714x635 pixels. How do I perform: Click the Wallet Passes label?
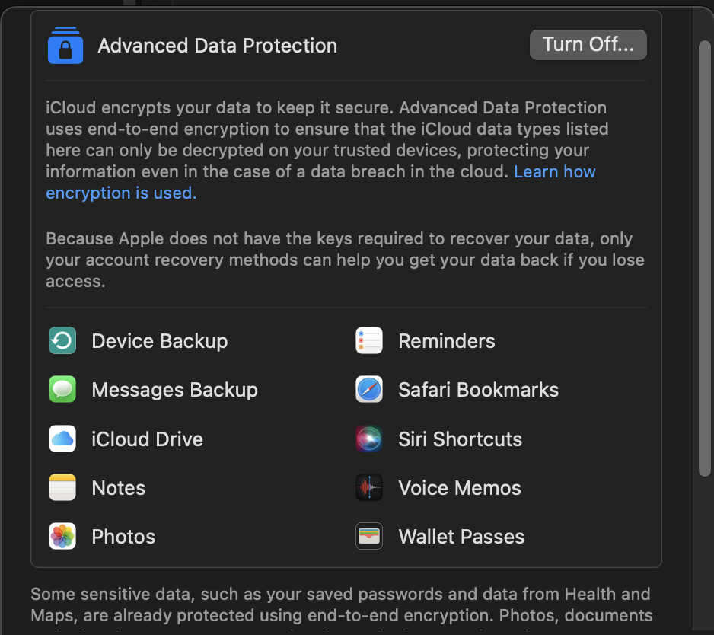click(x=461, y=536)
